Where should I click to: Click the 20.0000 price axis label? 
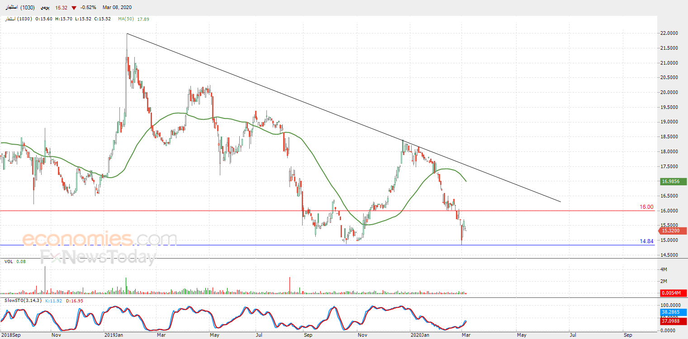pos(670,92)
